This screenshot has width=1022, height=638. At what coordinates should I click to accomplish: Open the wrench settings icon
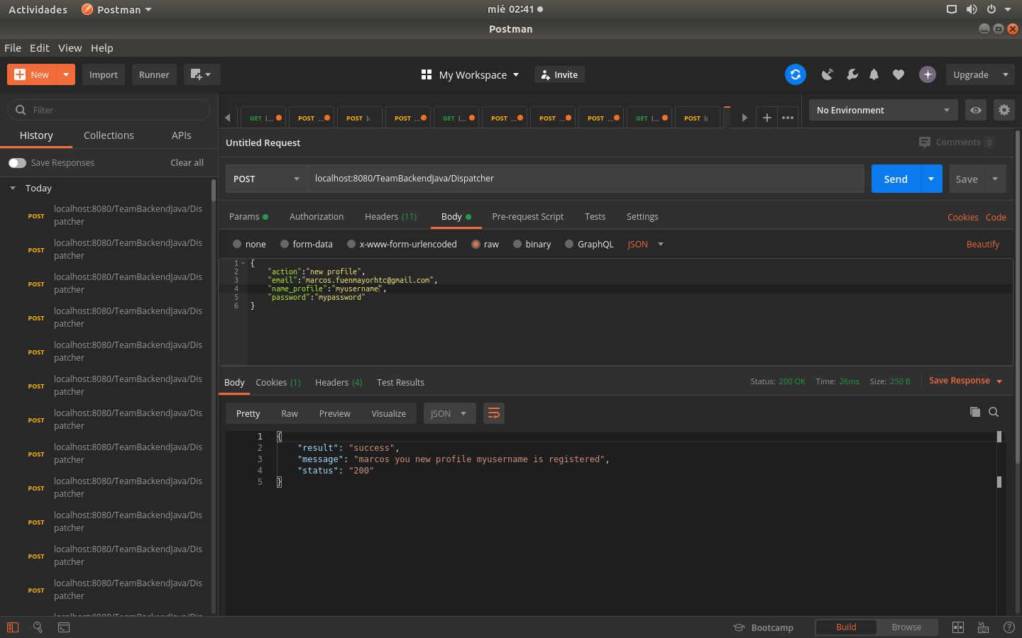pos(852,74)
